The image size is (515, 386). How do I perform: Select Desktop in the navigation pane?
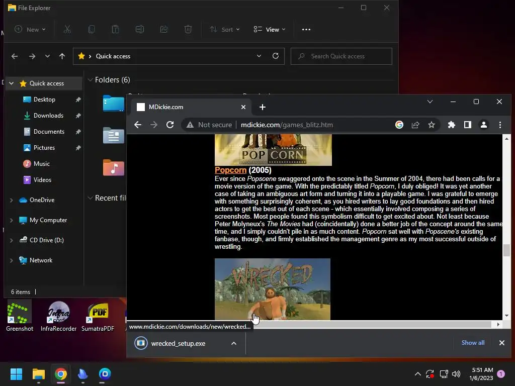[44, 100]
